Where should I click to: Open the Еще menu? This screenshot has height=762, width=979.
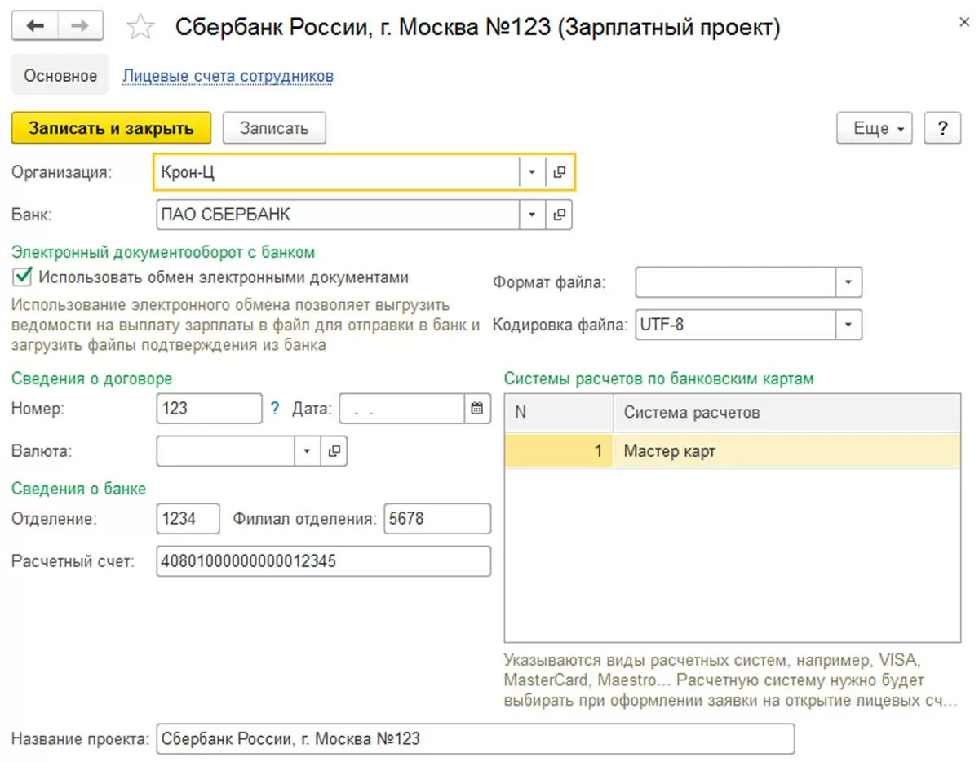click(874, 129)
